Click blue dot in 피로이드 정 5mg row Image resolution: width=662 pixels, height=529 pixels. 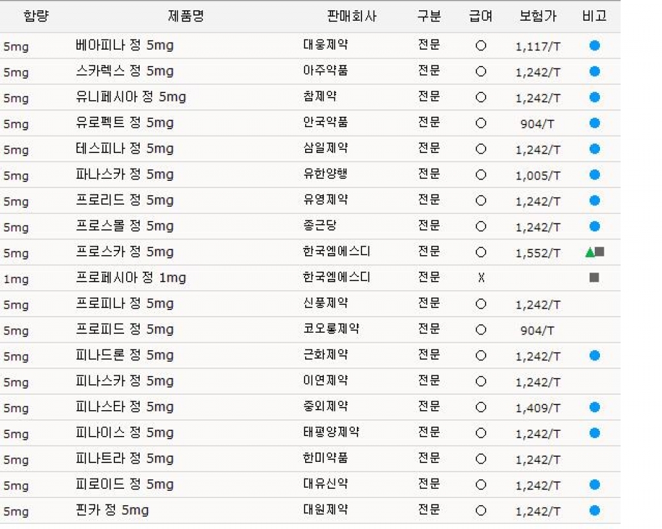(595, 484)
